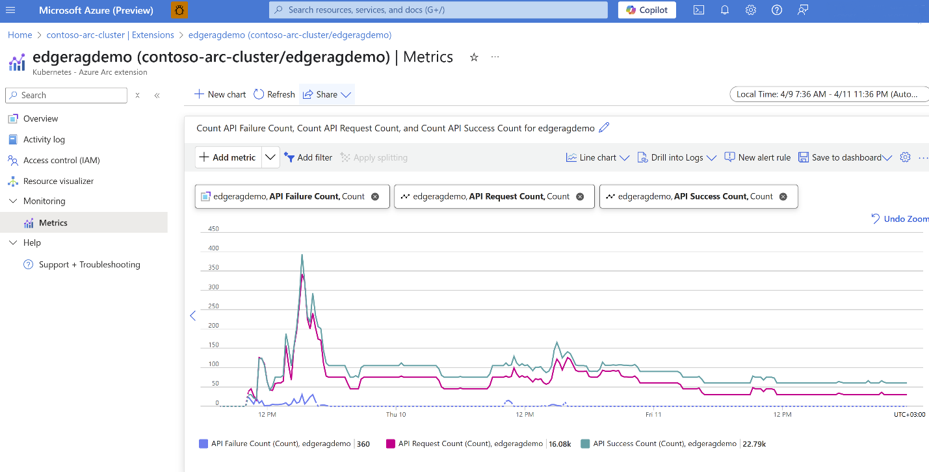Edit chart title with pencil icon

pos(604,128)
